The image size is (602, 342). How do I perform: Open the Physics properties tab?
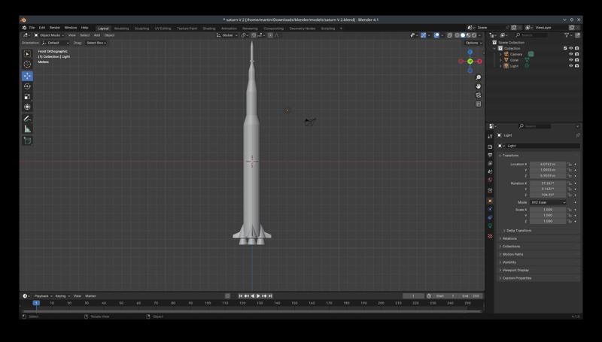490,210
